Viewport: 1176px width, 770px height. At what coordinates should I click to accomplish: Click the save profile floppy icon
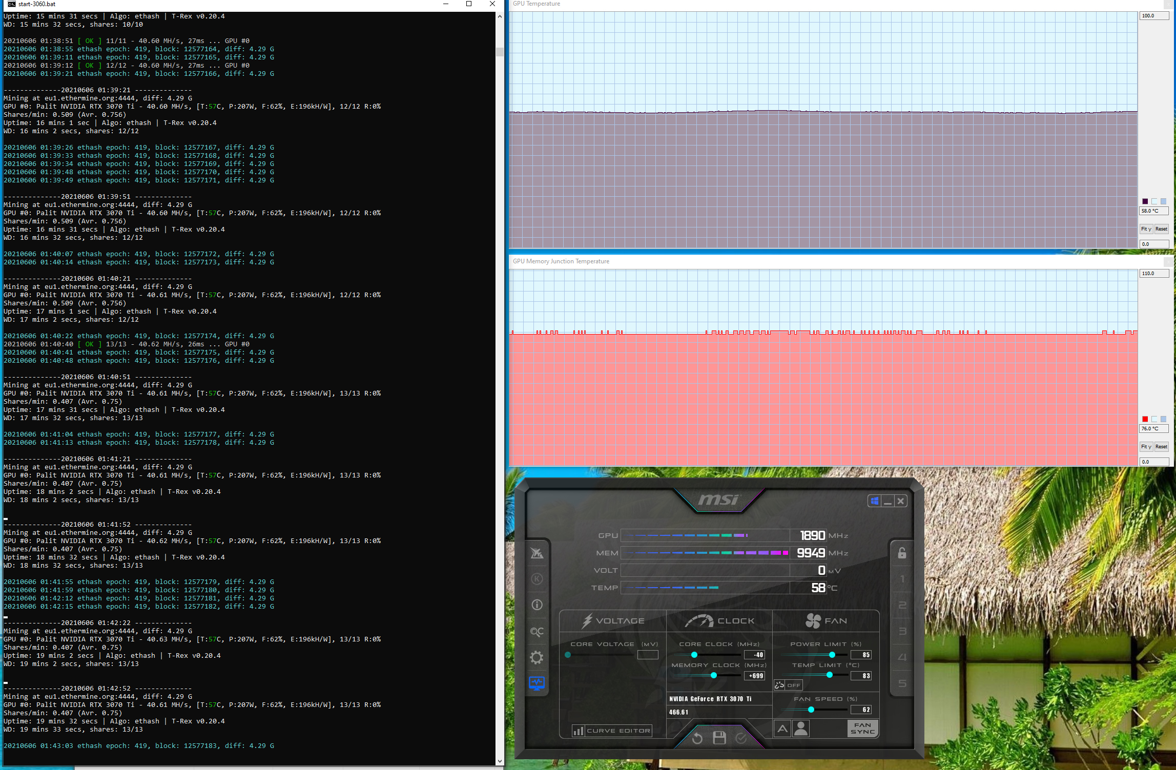tap(719, 738)
